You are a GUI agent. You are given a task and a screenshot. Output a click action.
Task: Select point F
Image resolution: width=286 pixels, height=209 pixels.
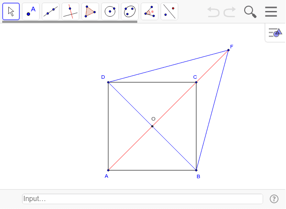pos(228,50)
